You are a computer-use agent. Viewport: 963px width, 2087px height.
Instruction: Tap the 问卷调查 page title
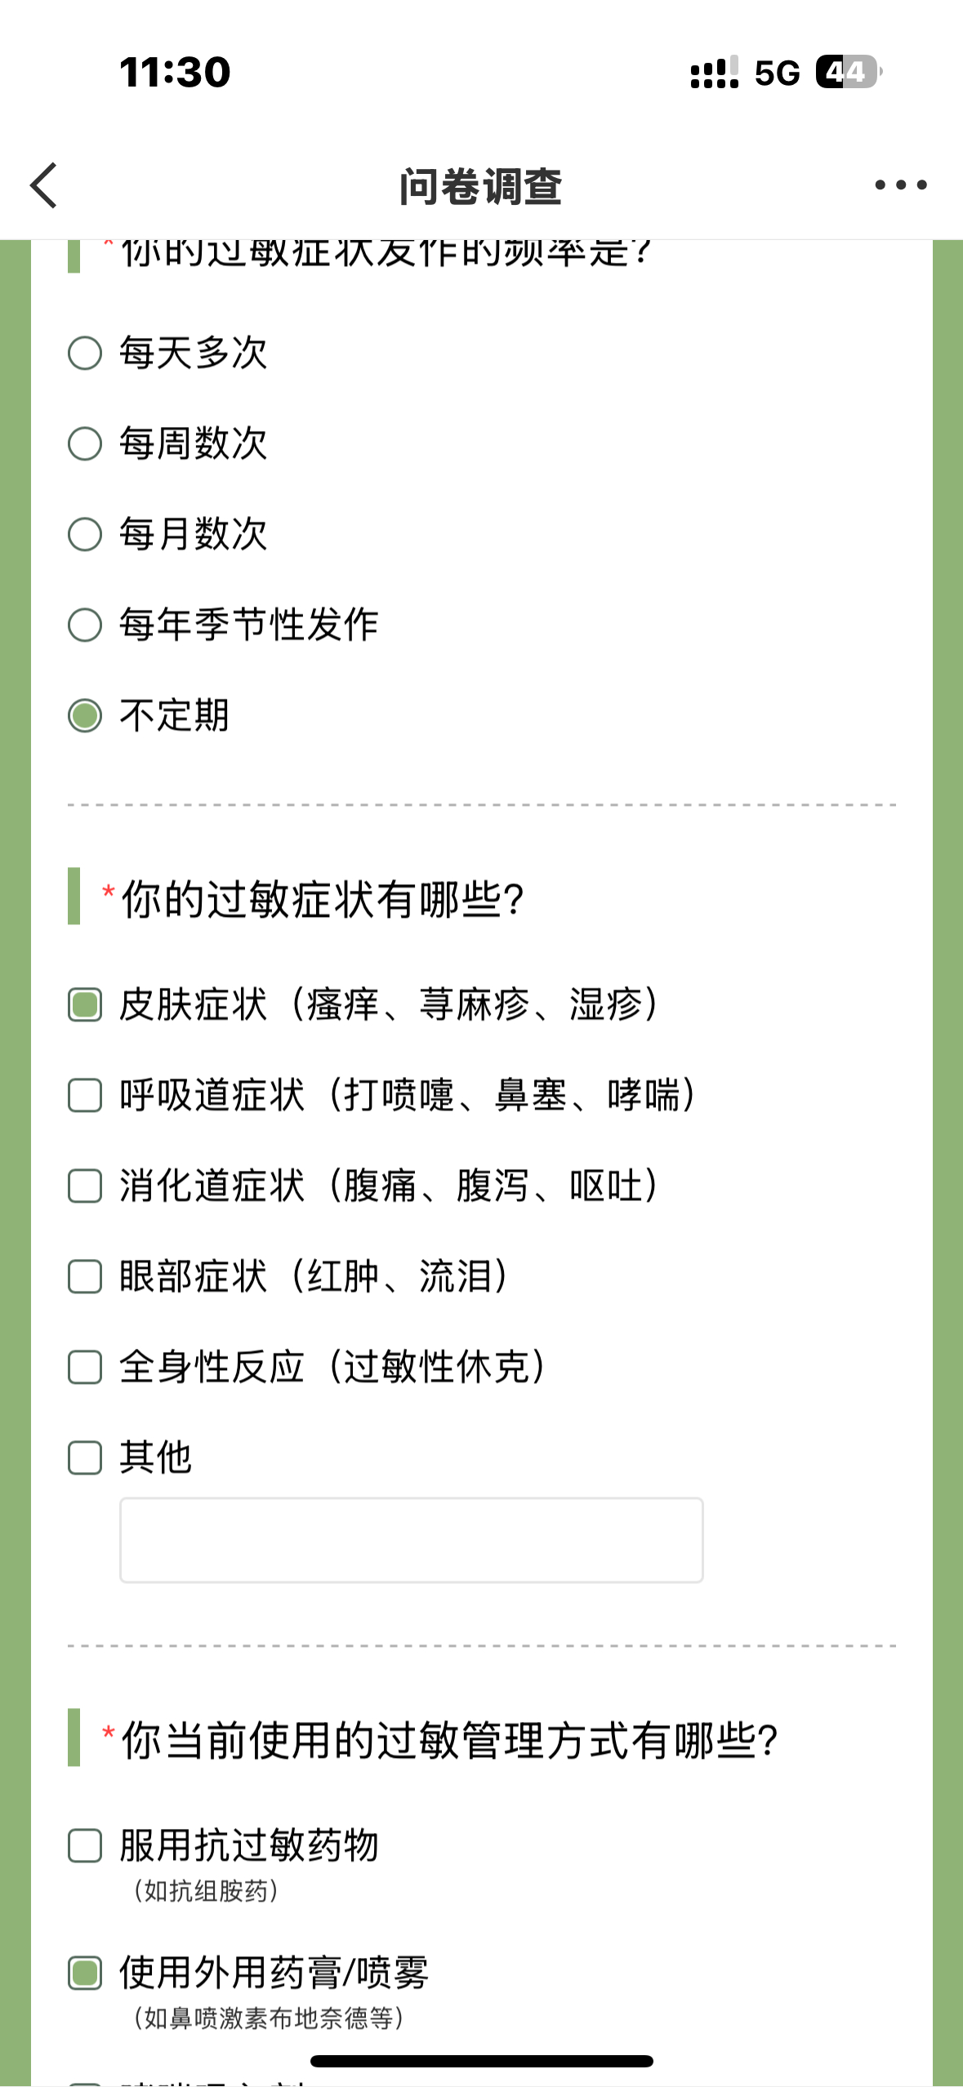[x=481, y=187]
